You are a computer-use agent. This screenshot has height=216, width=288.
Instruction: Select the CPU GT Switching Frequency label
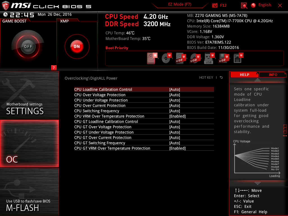(100, 143)
